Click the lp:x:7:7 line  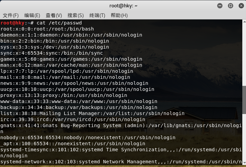[x=67, y=71]
